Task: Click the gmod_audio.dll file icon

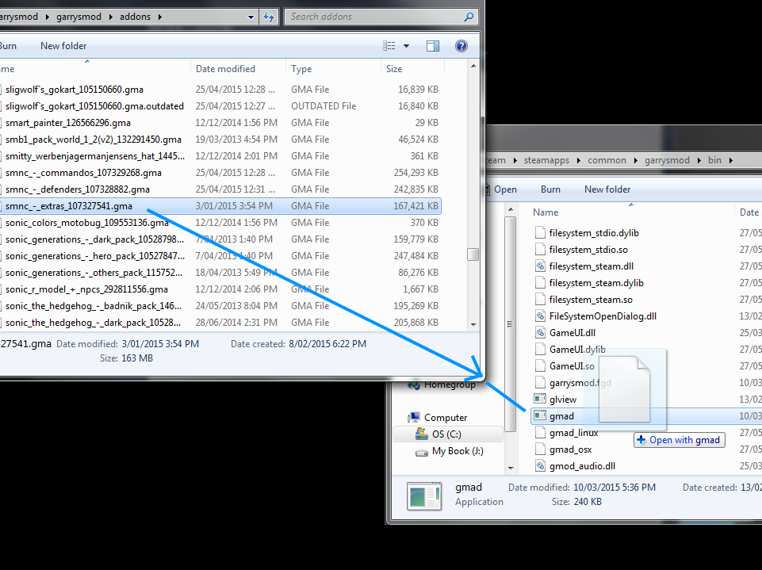Action: coord(540,466)
